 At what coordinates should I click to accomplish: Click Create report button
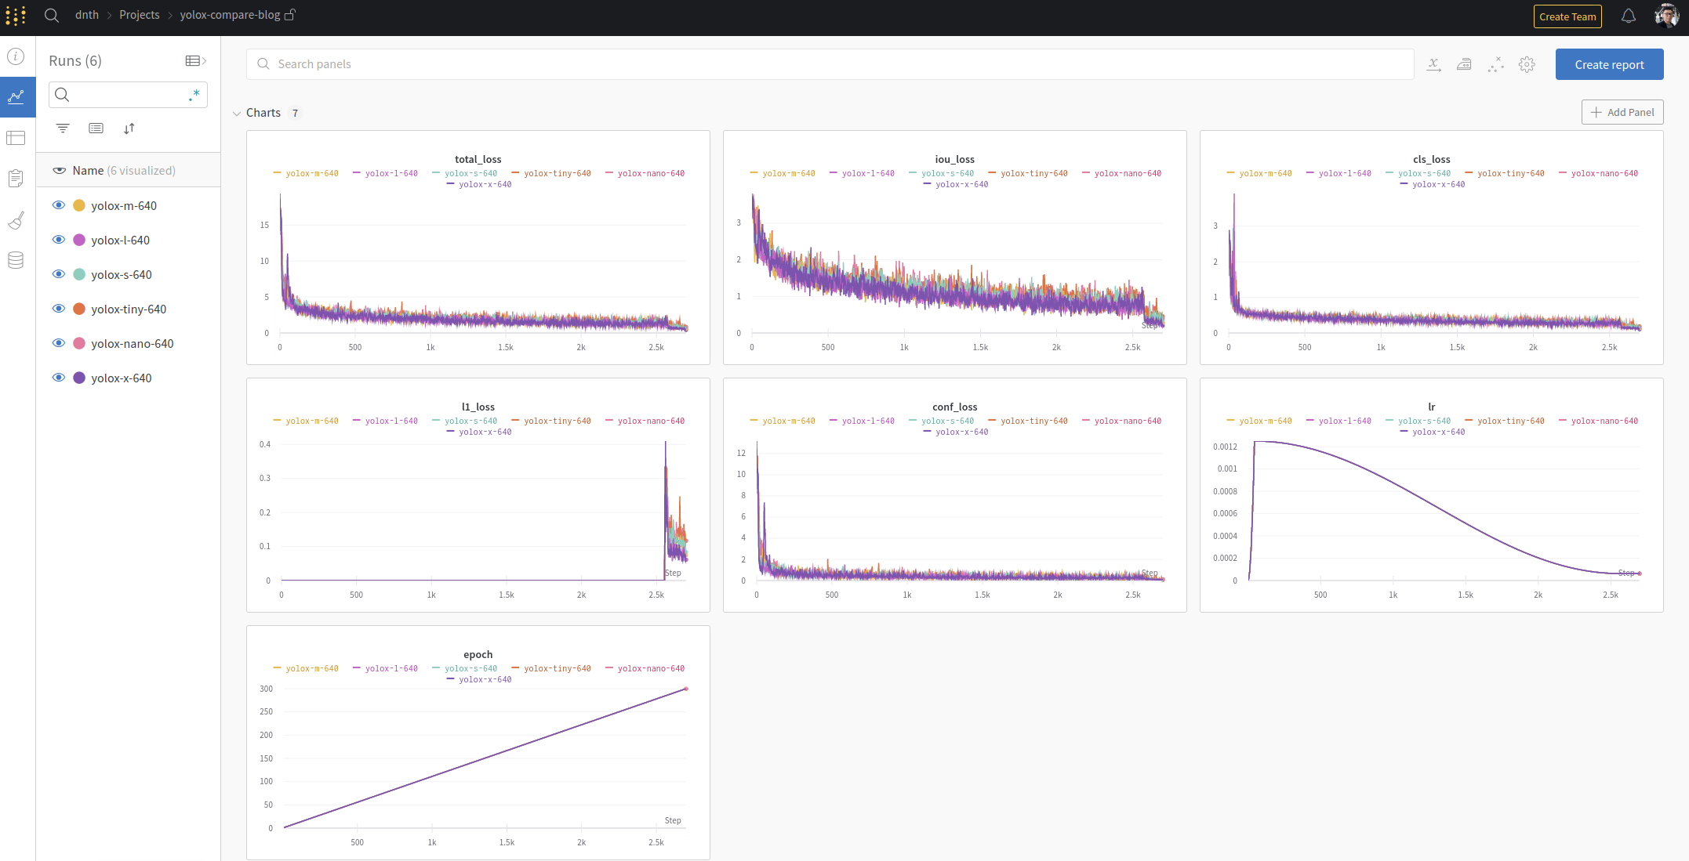point(1609,64)
